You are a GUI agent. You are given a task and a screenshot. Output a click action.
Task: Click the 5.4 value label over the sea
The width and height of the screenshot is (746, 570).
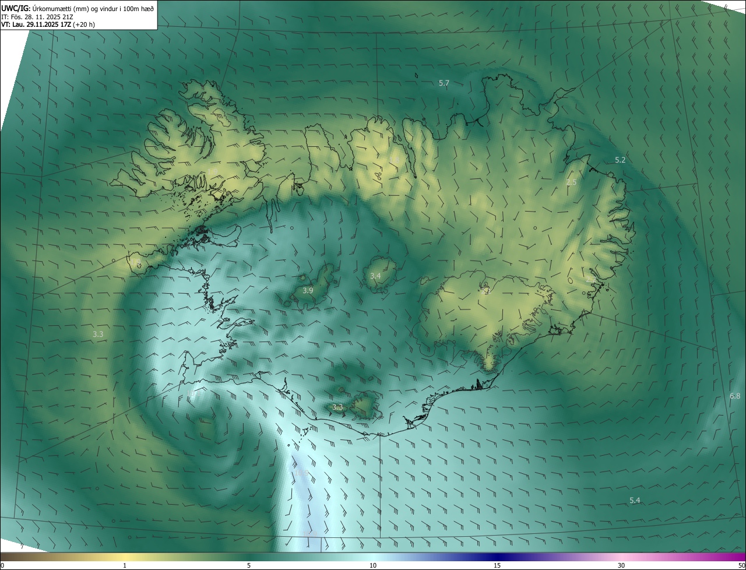pos(635,501)
